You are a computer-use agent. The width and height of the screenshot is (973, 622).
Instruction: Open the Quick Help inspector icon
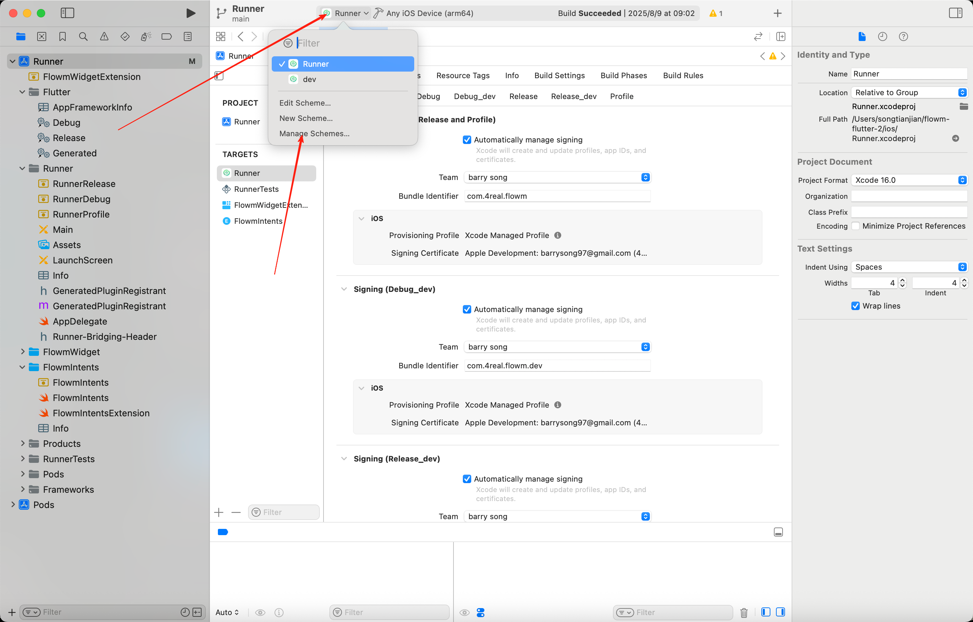pos(903,37)
